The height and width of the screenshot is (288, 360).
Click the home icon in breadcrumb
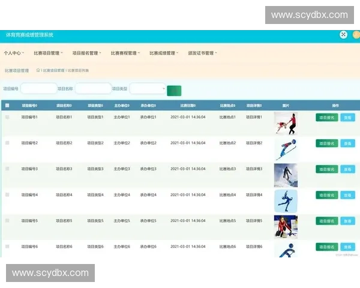point(38,70)
